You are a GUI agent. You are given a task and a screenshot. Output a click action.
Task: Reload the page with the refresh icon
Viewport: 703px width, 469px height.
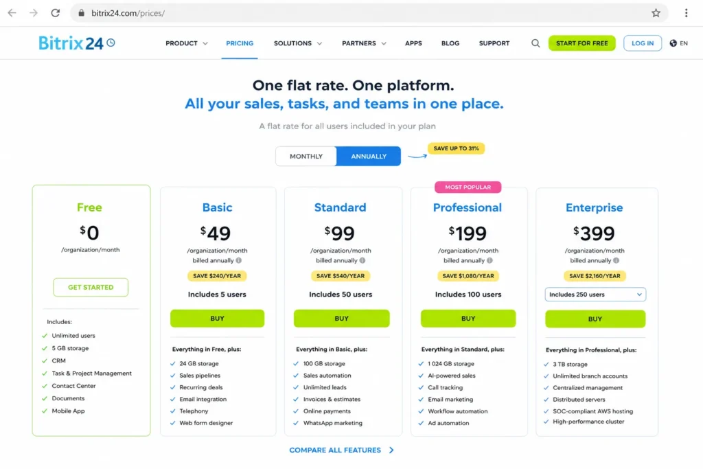(55, 13)
